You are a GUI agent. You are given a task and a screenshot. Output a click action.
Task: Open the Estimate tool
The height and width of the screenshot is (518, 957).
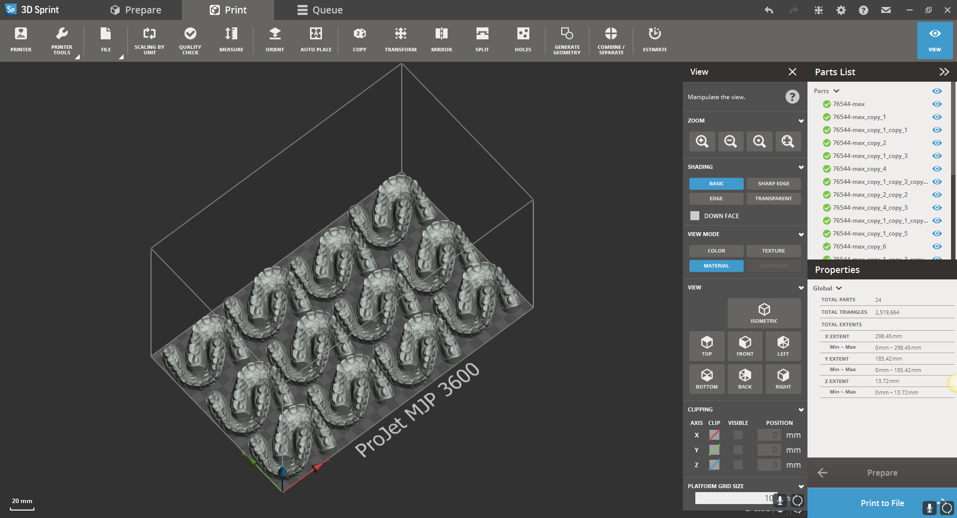pyautogui.click(x=654, y=40)
